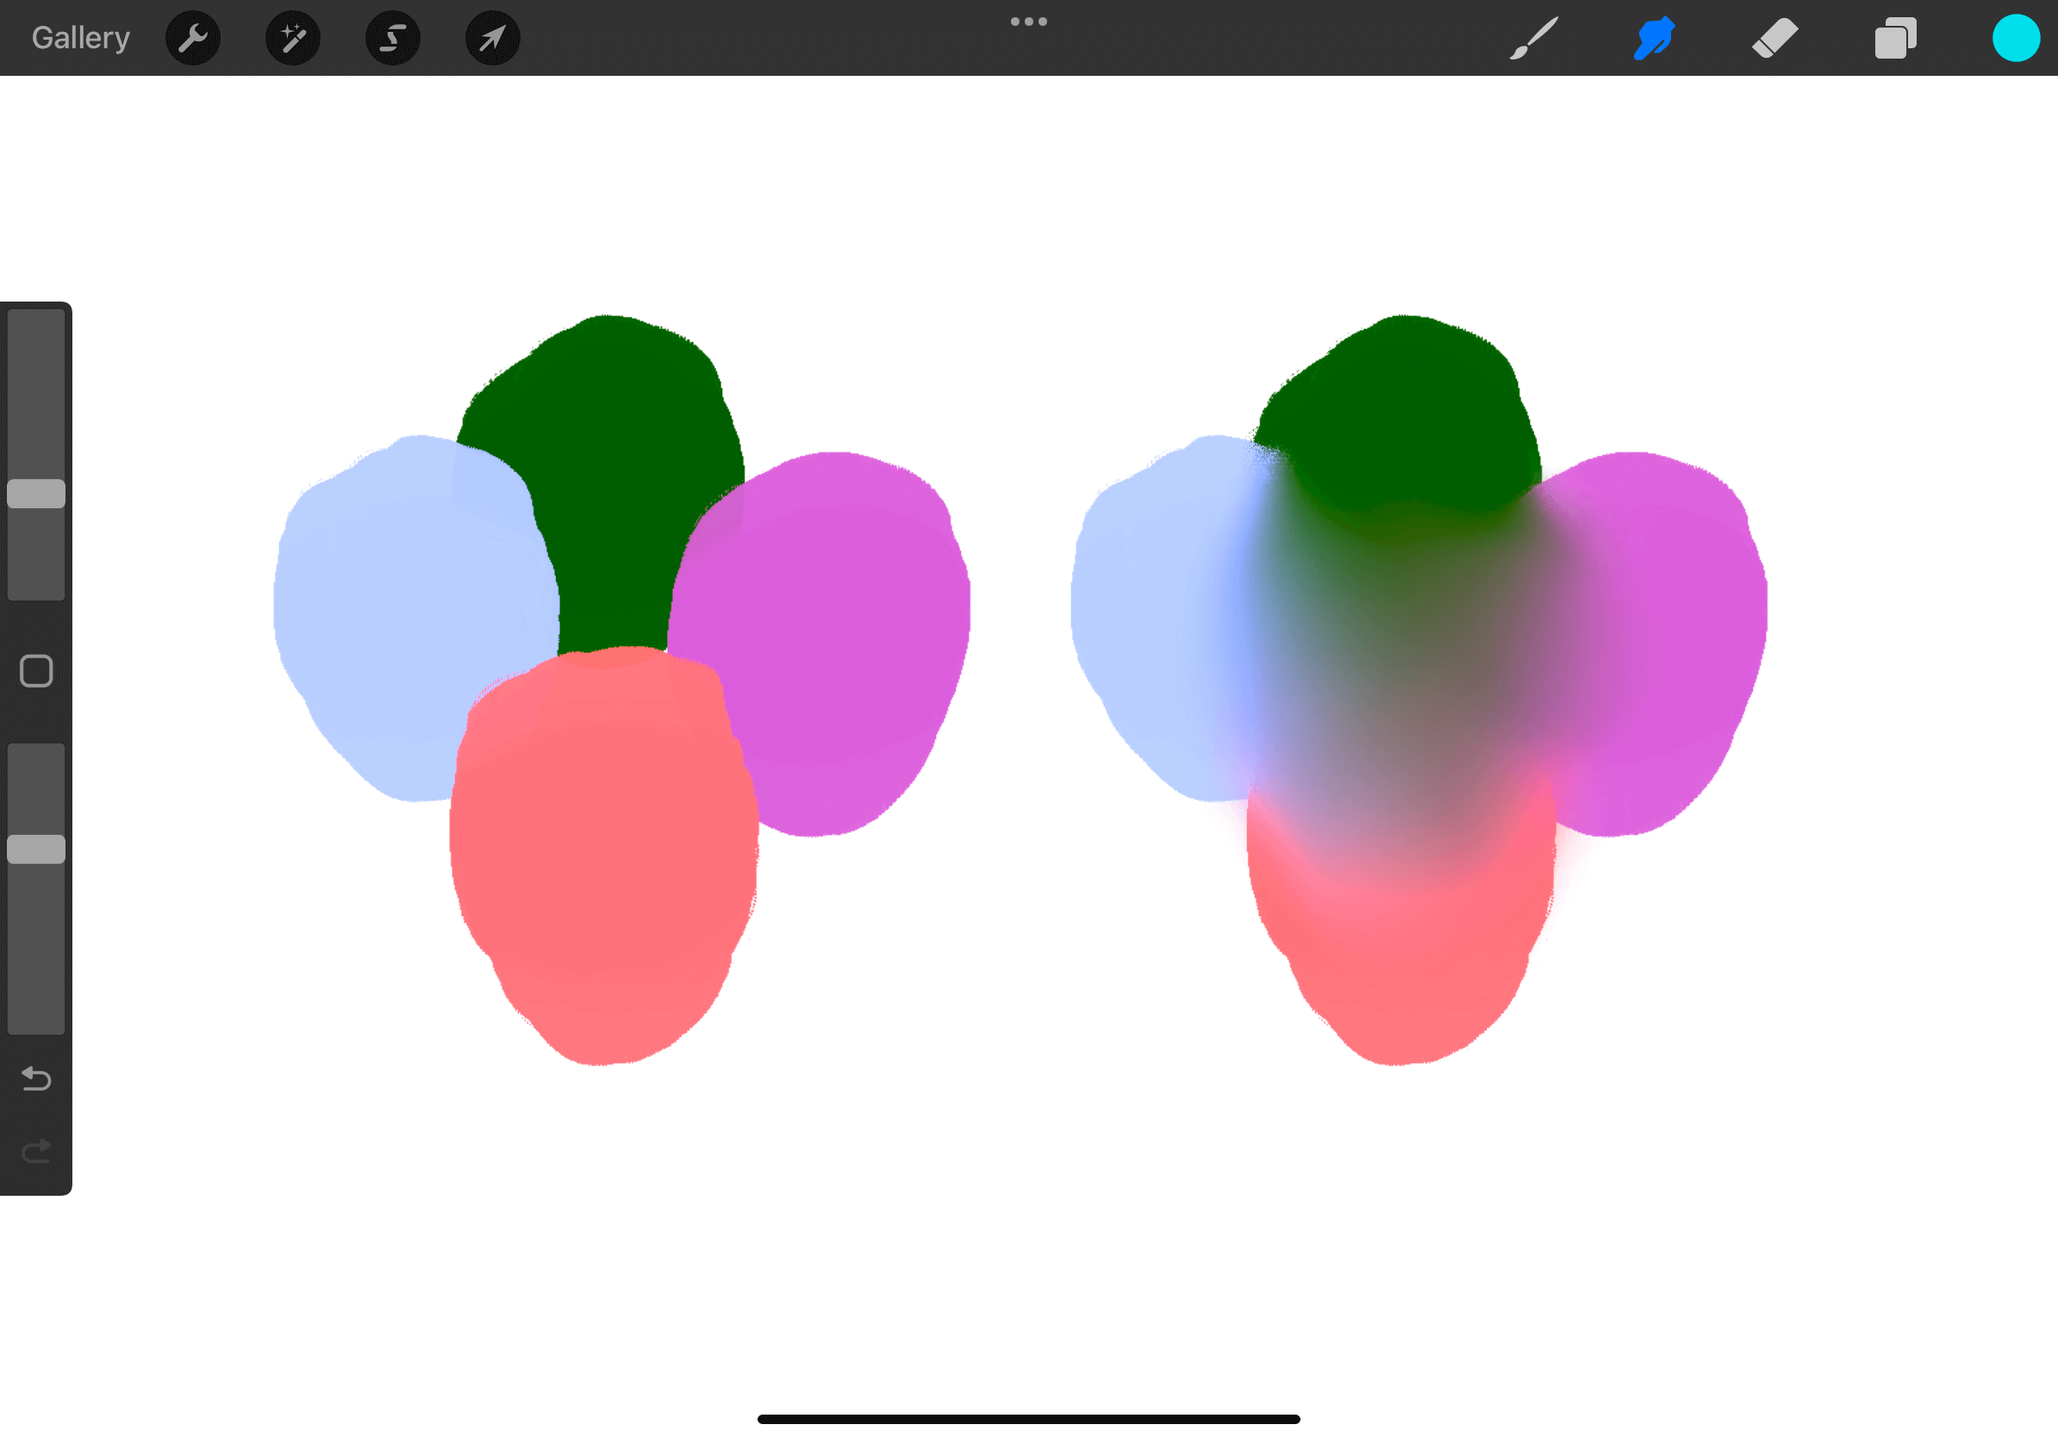2058x1437 pixels.
Task: Click the brush size slider handle
Action: tap(36, 494)
